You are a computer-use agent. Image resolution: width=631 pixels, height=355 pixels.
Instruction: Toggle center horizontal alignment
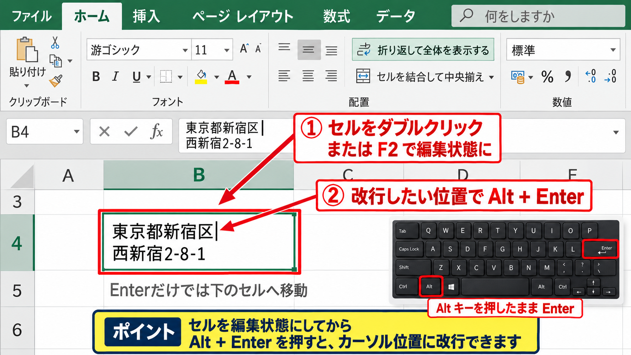coord(308,76)
